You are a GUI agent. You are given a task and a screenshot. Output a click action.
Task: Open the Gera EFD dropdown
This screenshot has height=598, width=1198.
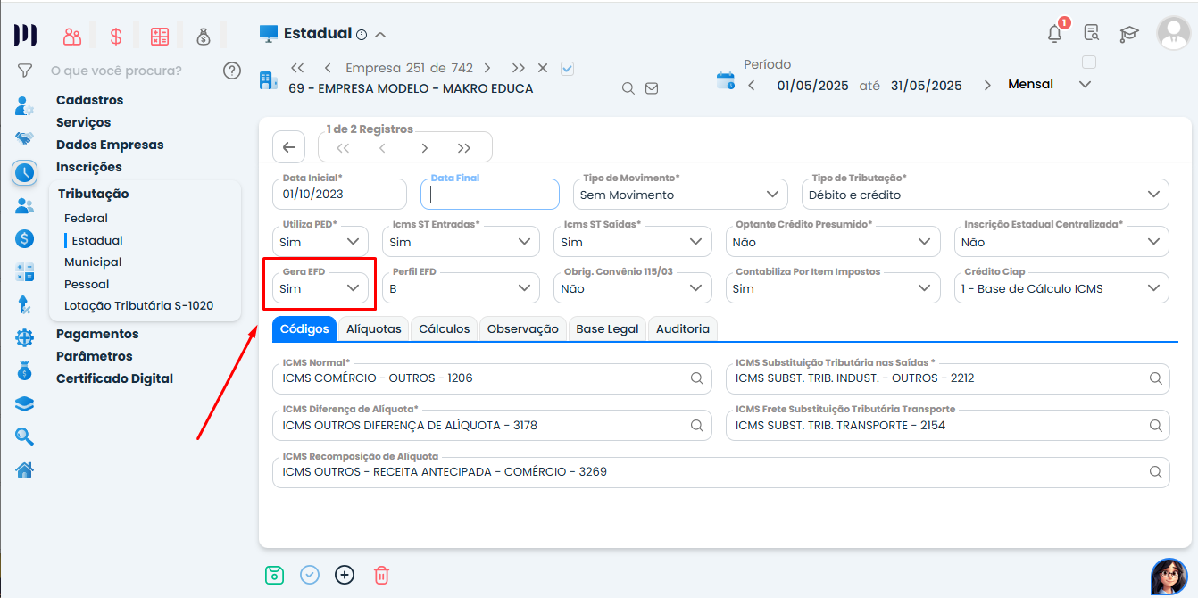click(321, 288)
